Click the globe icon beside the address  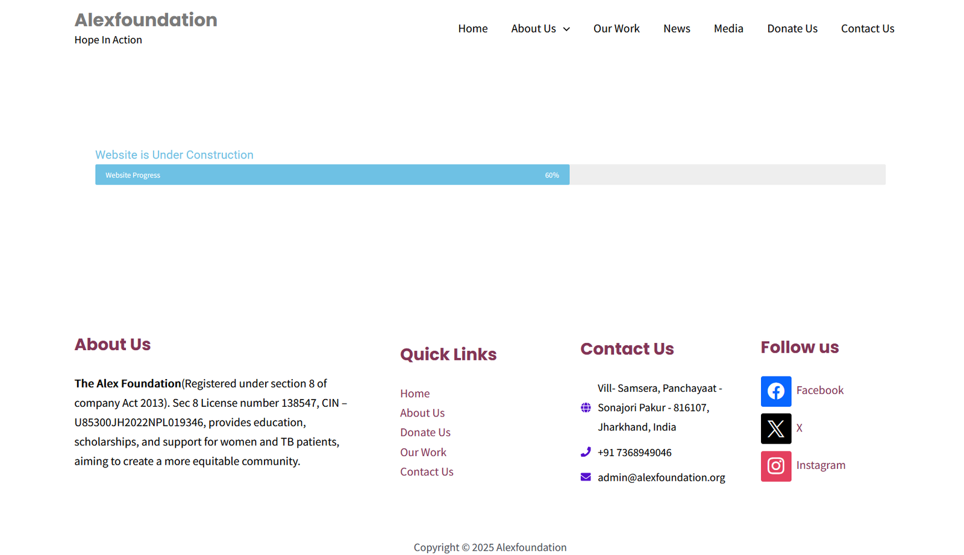(x=585, y=407)
